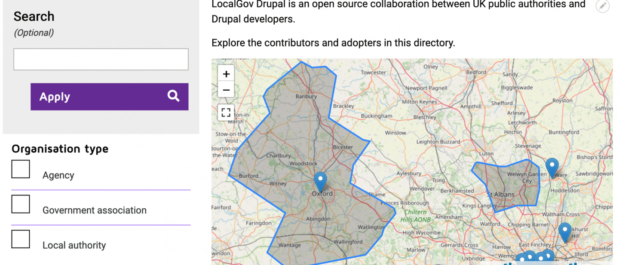
Task: Click the Stevenage map label
Action: [528, 146]
